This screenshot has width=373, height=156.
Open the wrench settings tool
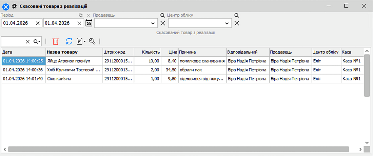click(x=92, y=41)
